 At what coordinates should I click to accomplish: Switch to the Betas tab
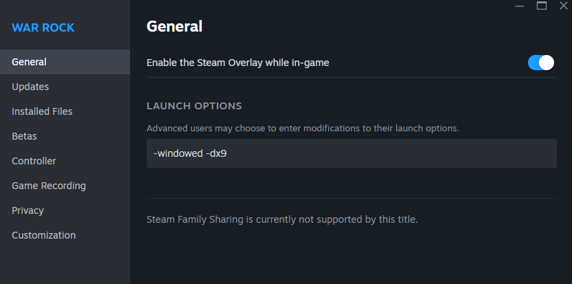point(24,136)
